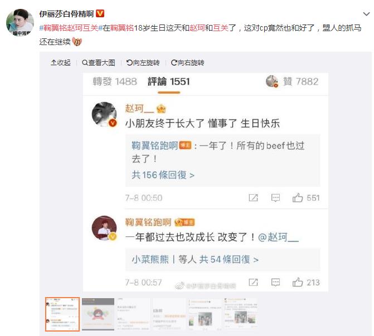This screenshot has width=374, height=336.
Task: Like 赵珂's comment with 551 likes
Action: pos(306,197)
